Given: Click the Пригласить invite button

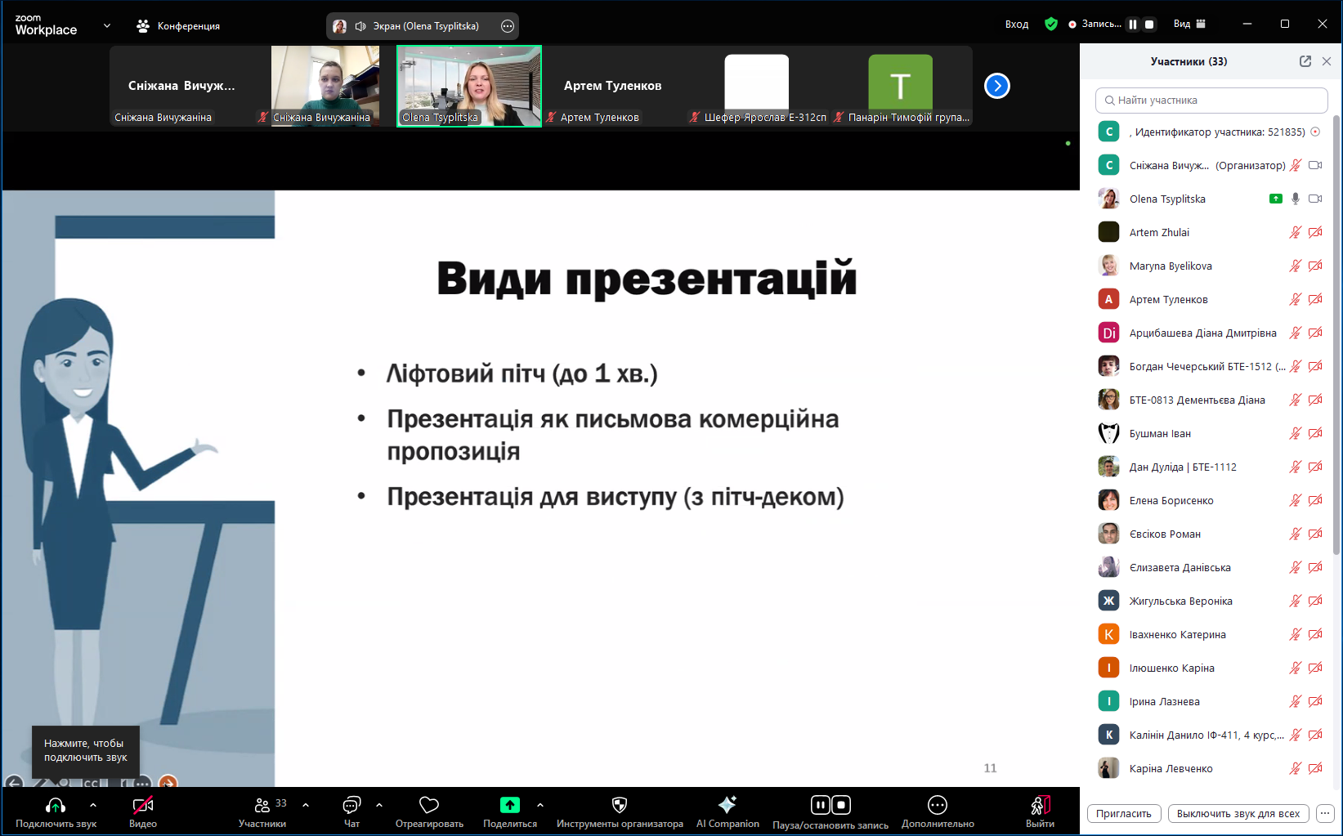Looking at the screenshot, I should coord(1123,814).
